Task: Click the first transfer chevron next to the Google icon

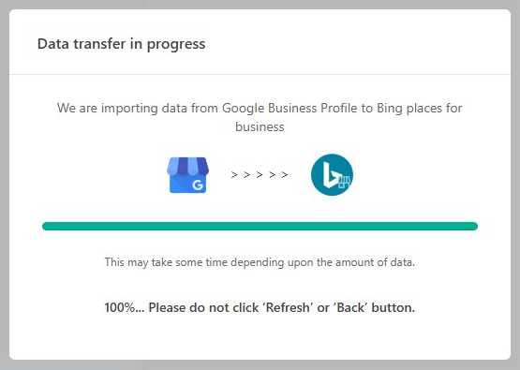Action: pyautogui.click(x=234, y=175)
